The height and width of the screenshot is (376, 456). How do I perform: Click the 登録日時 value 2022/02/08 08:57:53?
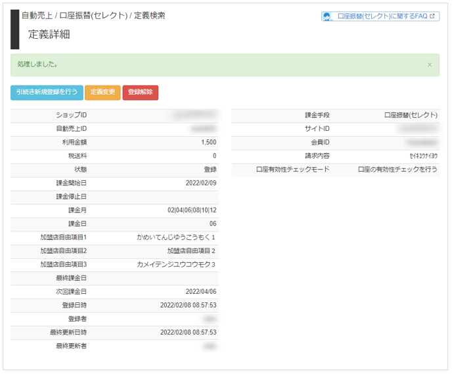coord(188,305)
